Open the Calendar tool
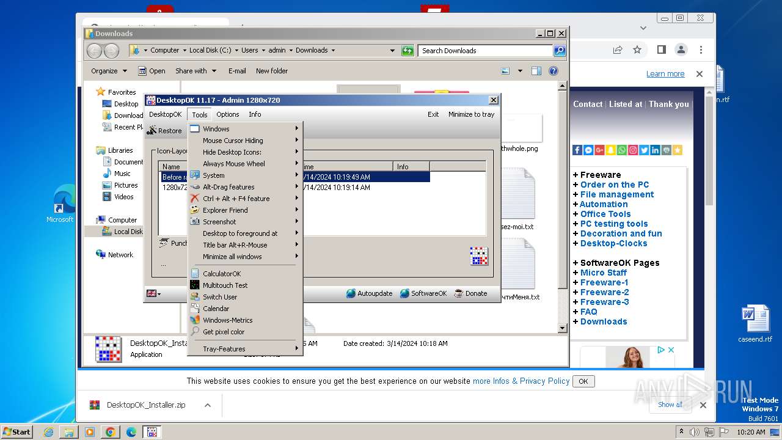782x440 pixels. pos(245,309)
